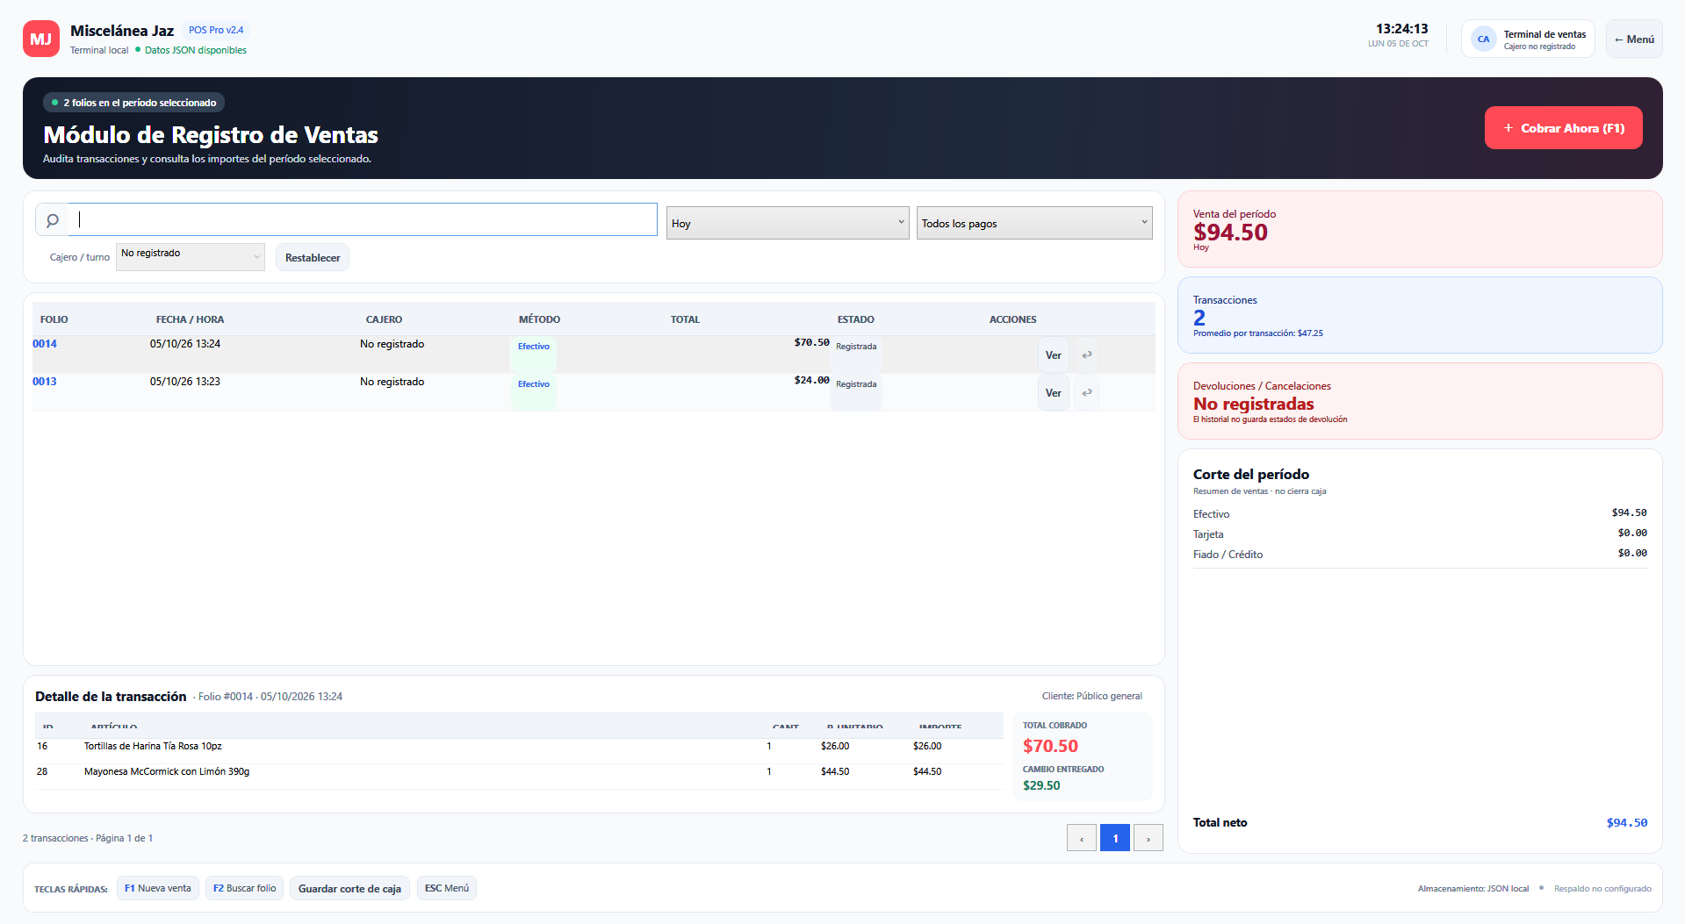The image size is (1685, 924).
Task: Click F2 Buscar folio shortcut
Action: pos(245,888)
